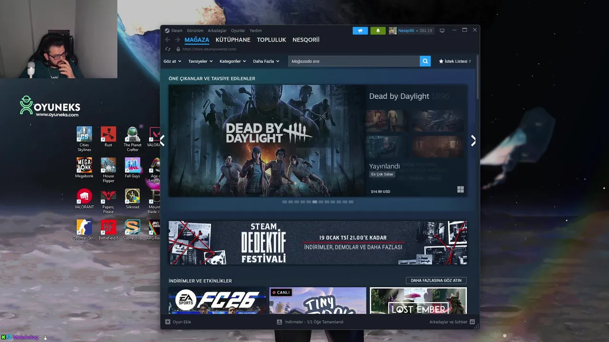Select Battlefield 6 desktop icon
609x342 pixels.
[x=108, y=230]
